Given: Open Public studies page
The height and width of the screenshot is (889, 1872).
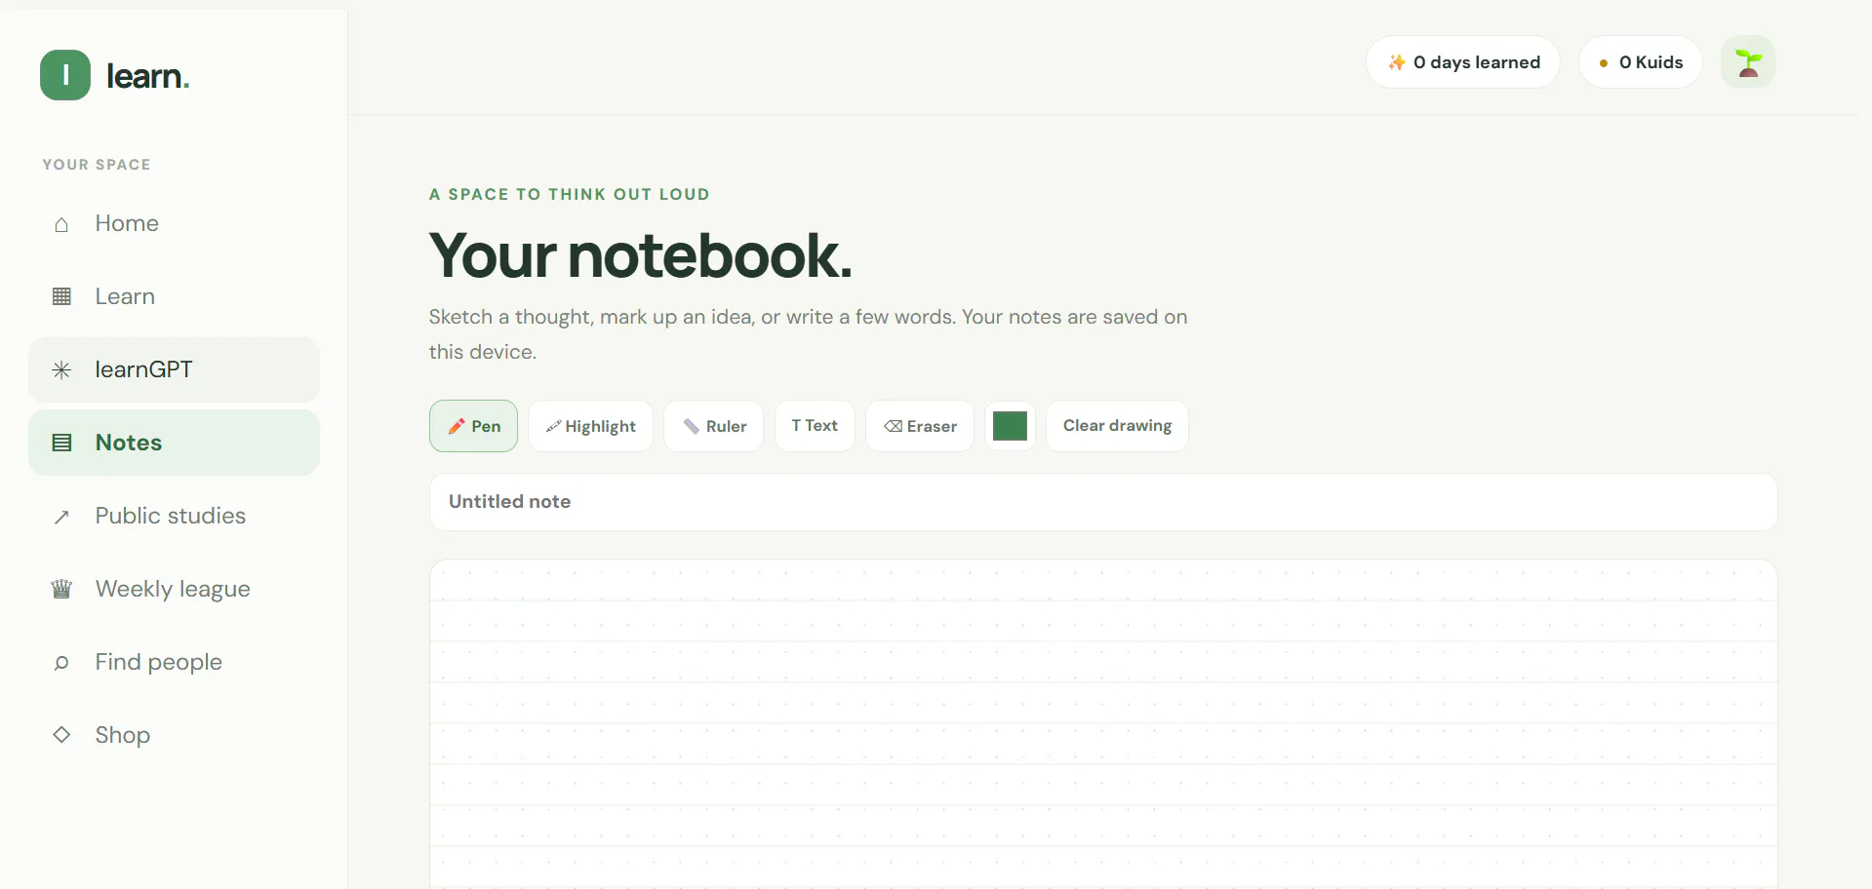Looking at the screenshot, I should point(174,516).
